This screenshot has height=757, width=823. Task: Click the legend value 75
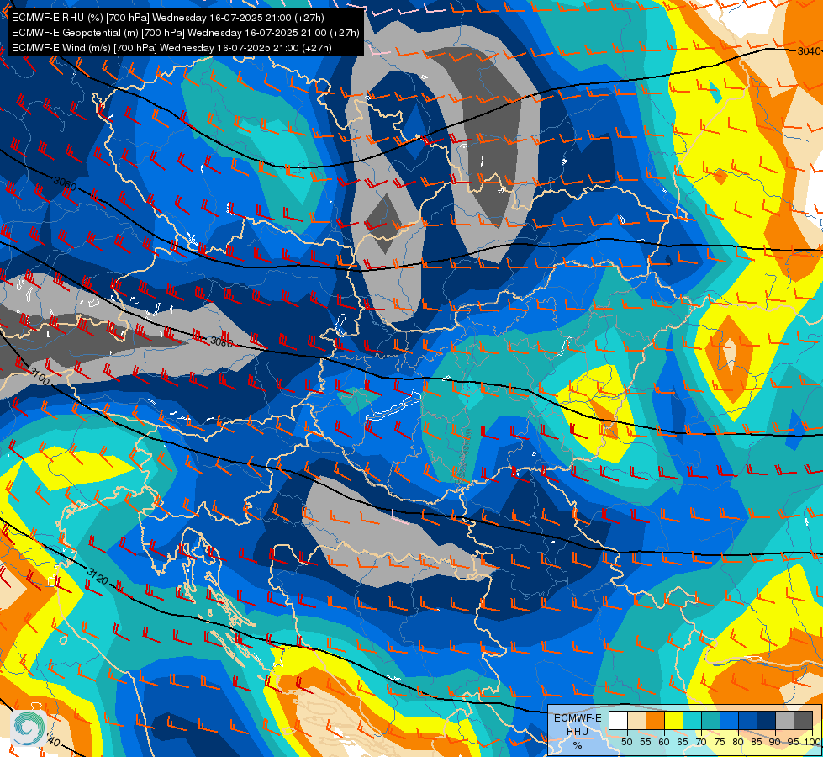point(720,742)
